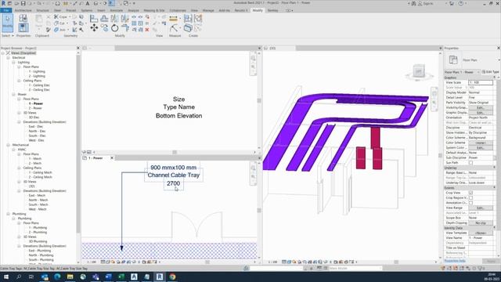Click the ViewCube in 3D view

coord(418,71)
